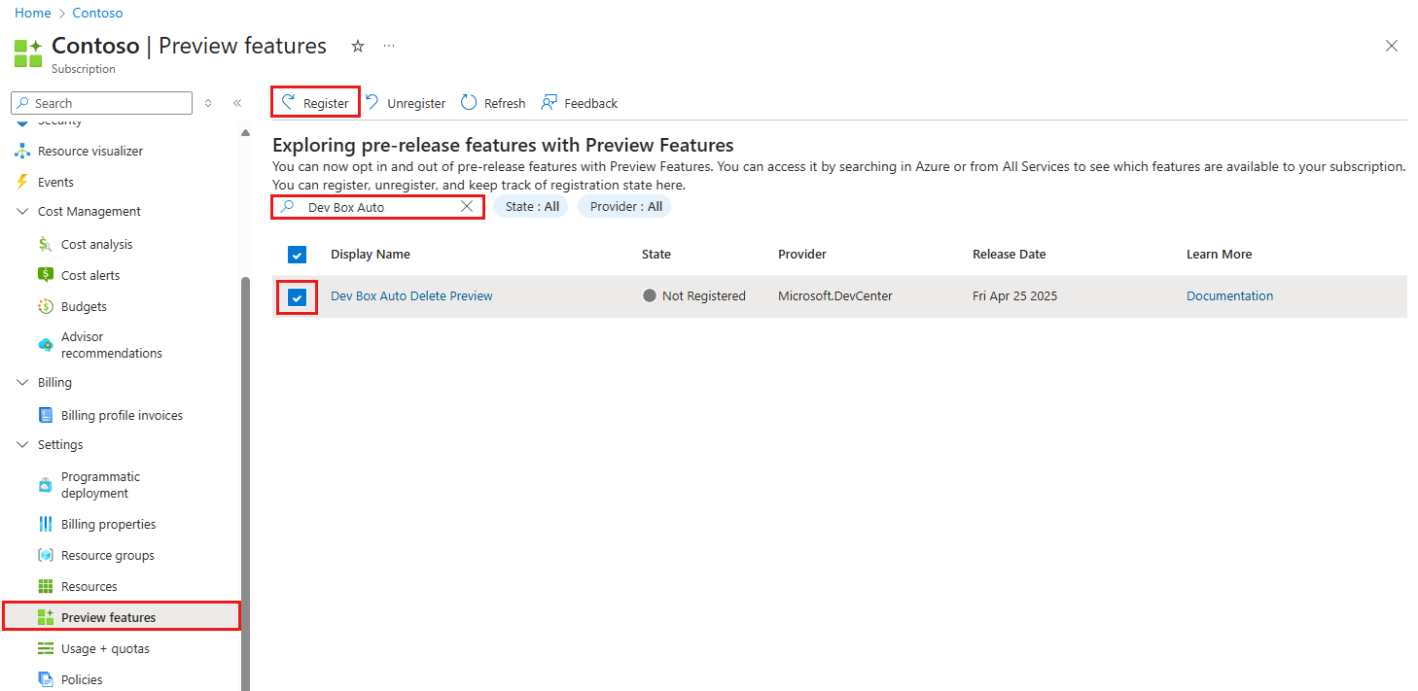
Task: Open Budgets via its coin icon
Action: (45, 306)
